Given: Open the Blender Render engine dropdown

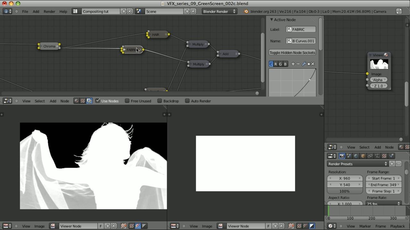Looking at the screenshot, I should pyautogui.click(x=219, y=11).
